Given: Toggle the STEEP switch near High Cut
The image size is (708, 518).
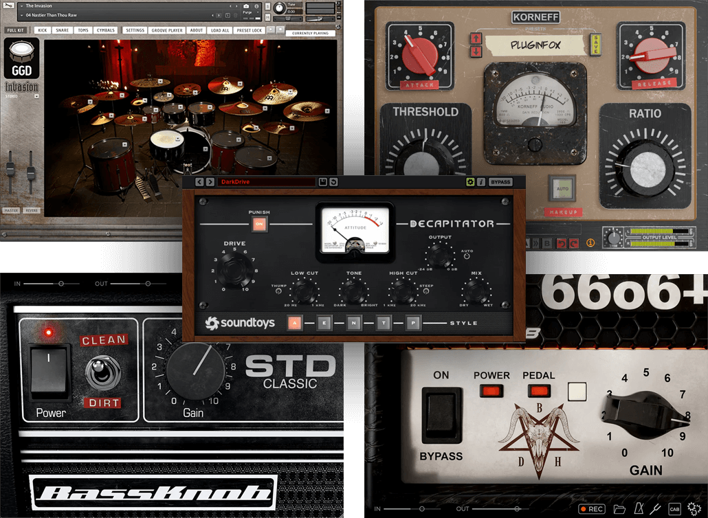Looking at the screenshot, I should pyautogui.click(x=425, y=291).
